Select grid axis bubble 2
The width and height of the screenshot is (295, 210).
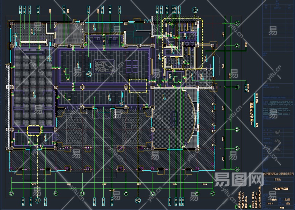click(x=237, y=149)
